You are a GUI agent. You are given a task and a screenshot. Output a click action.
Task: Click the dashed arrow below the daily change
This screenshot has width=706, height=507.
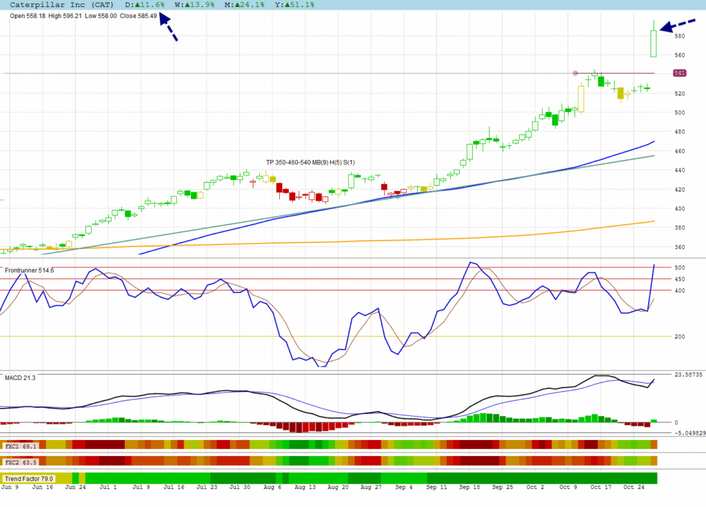click(168, 28)
